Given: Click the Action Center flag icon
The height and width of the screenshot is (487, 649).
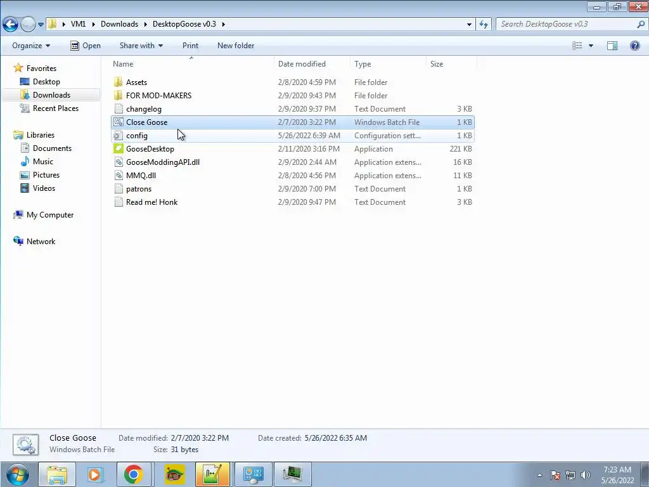Looking at the screenshot, I should [555, 475].
